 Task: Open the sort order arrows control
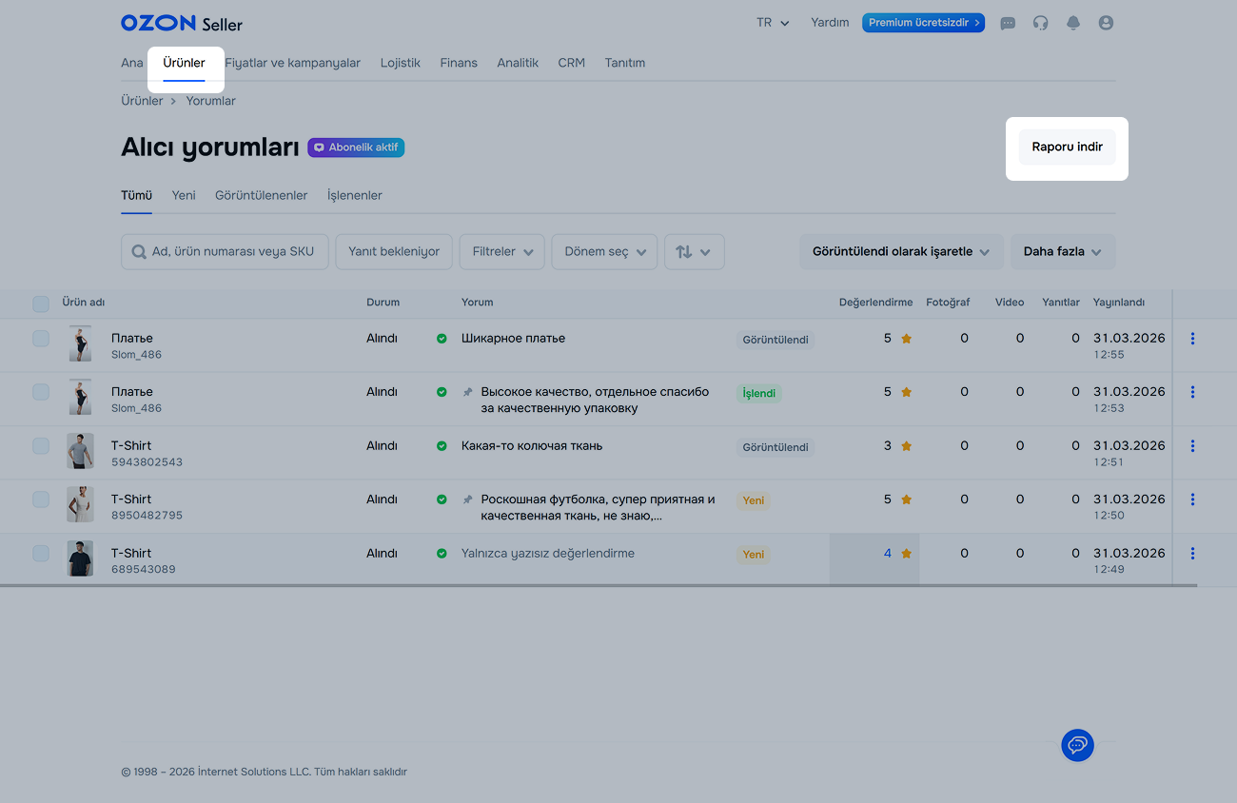click(x=694, y=252)
